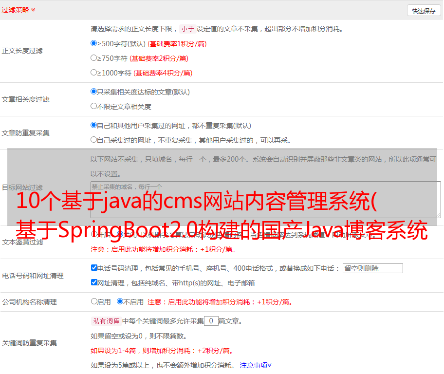Click the 快速保存 button
444x374 pixels.
point(424,11)
